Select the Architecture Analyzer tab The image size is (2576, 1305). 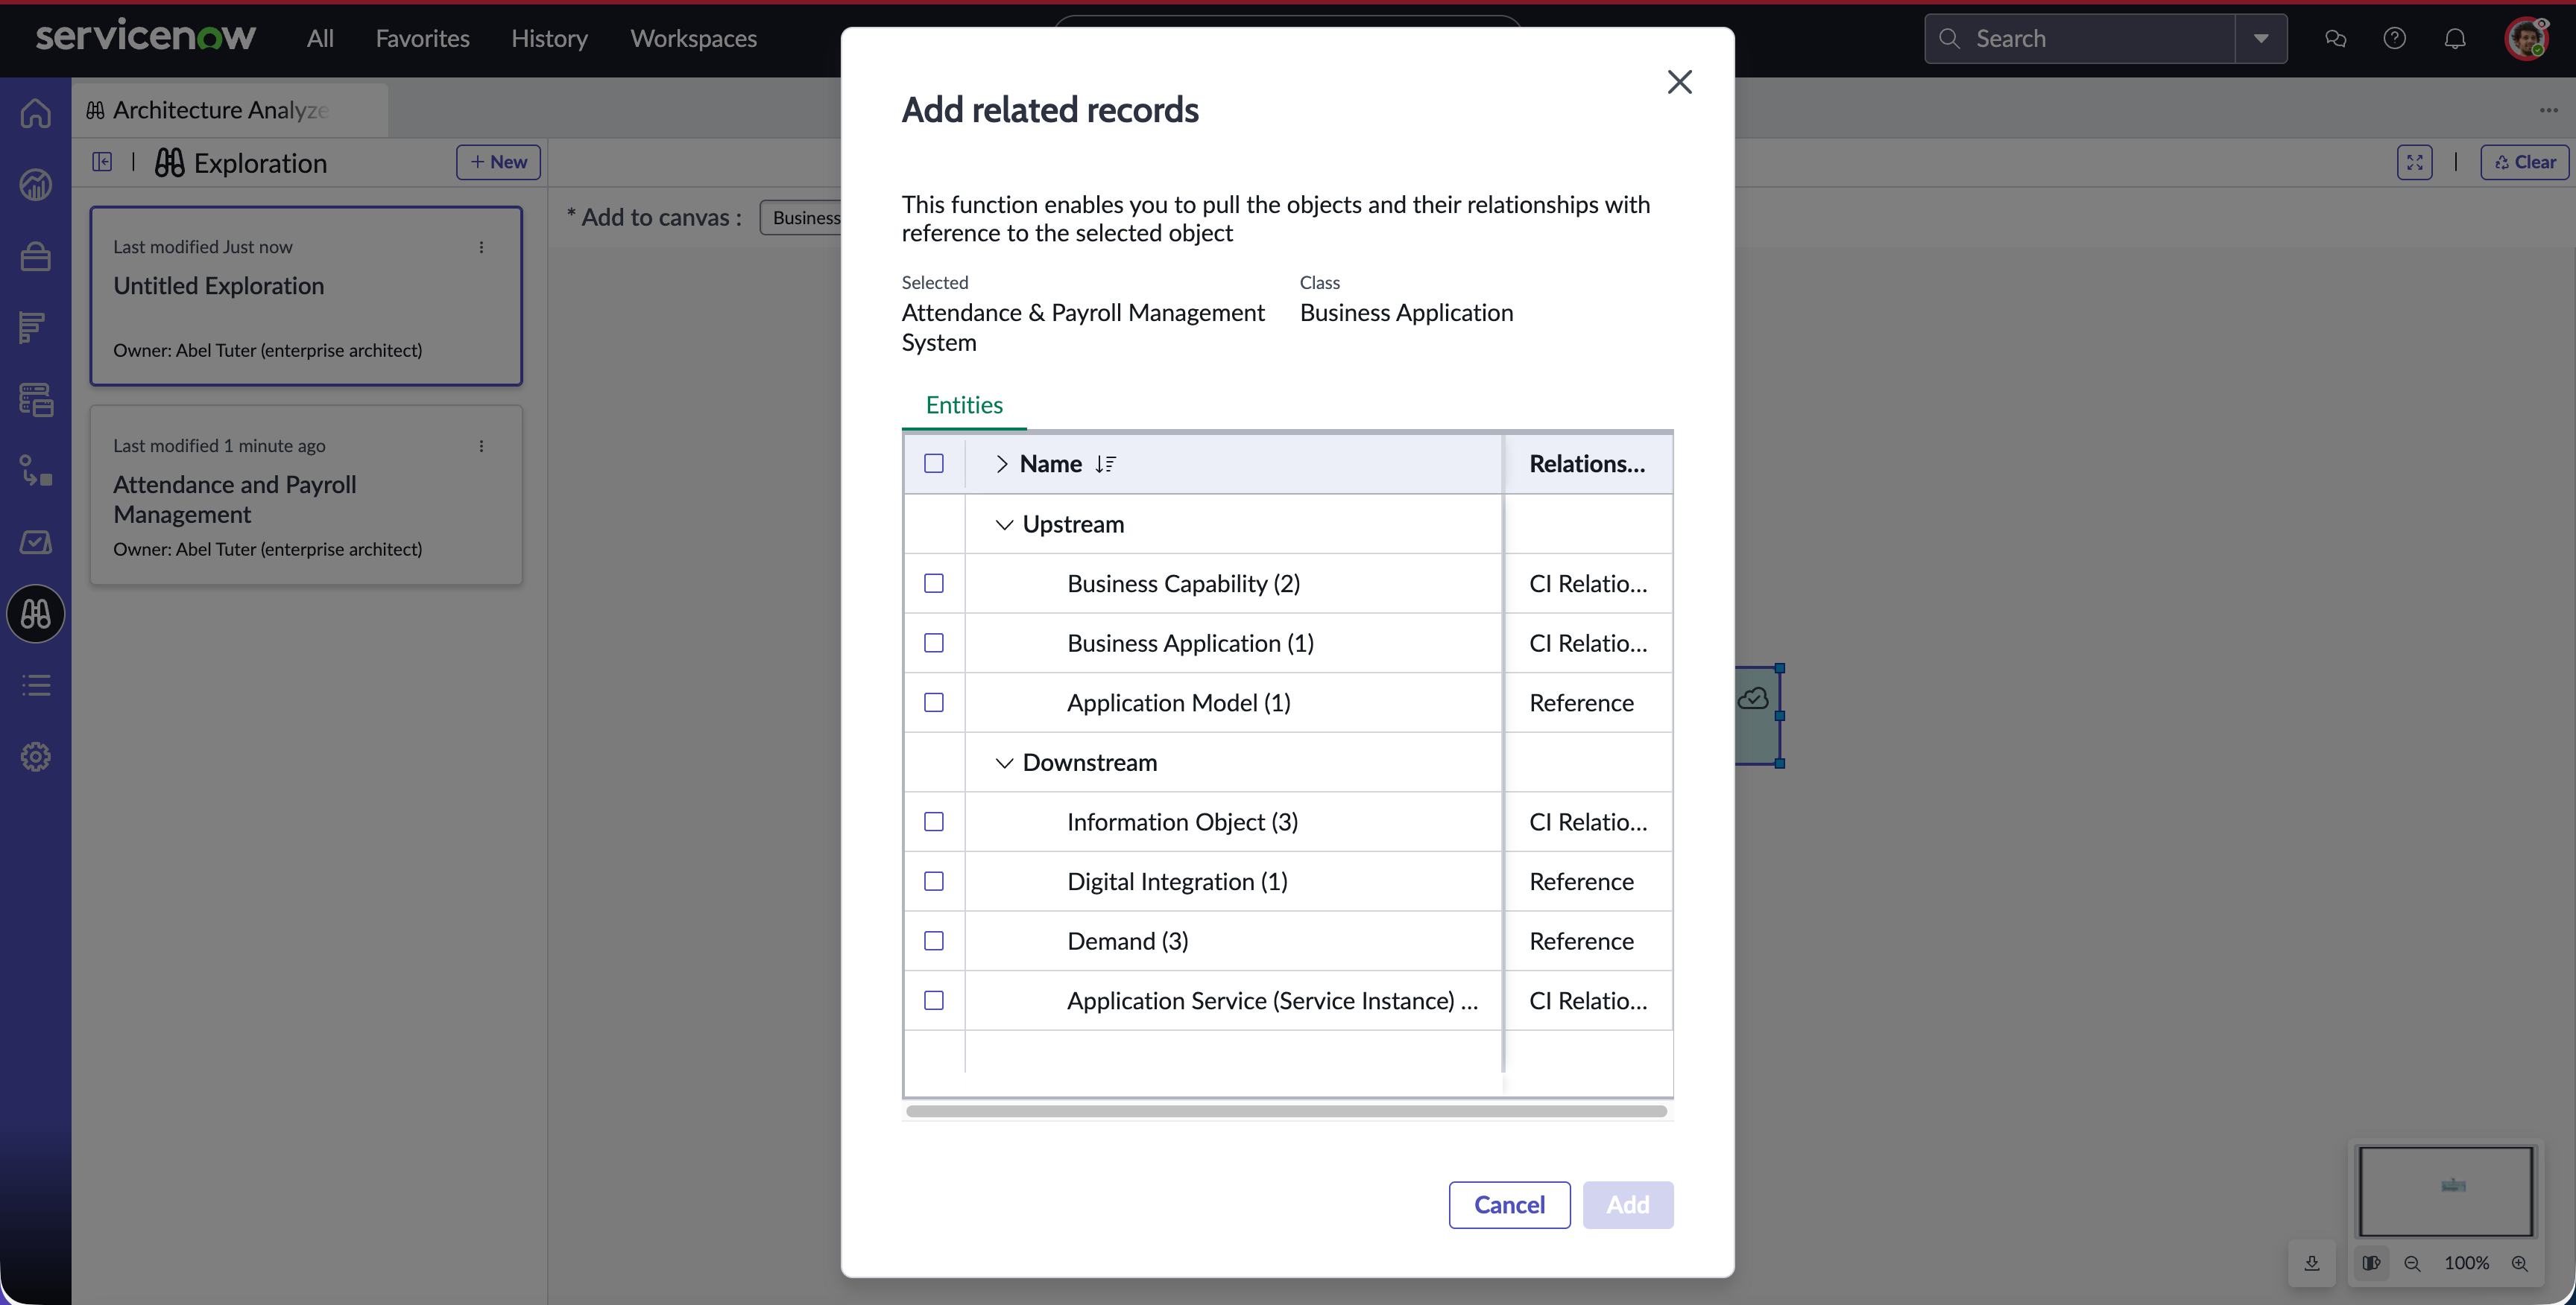coord(230,110)
